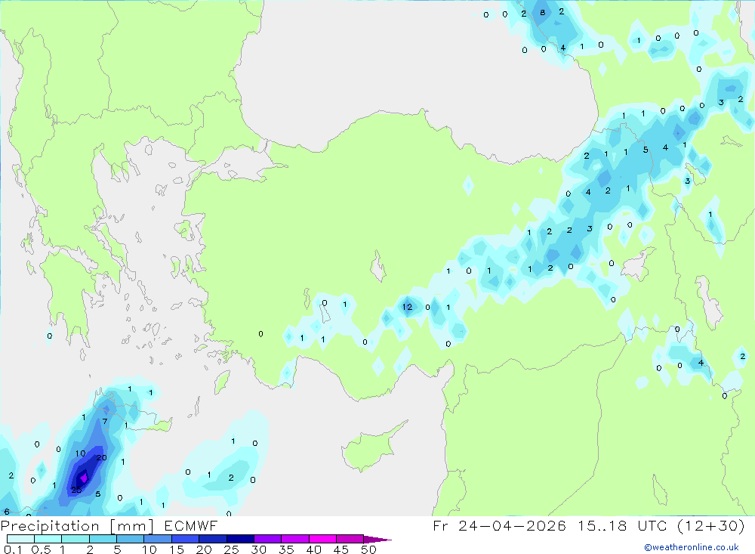
Task: Click the '(12+30)' forecast run text
Action: point(710,525)
